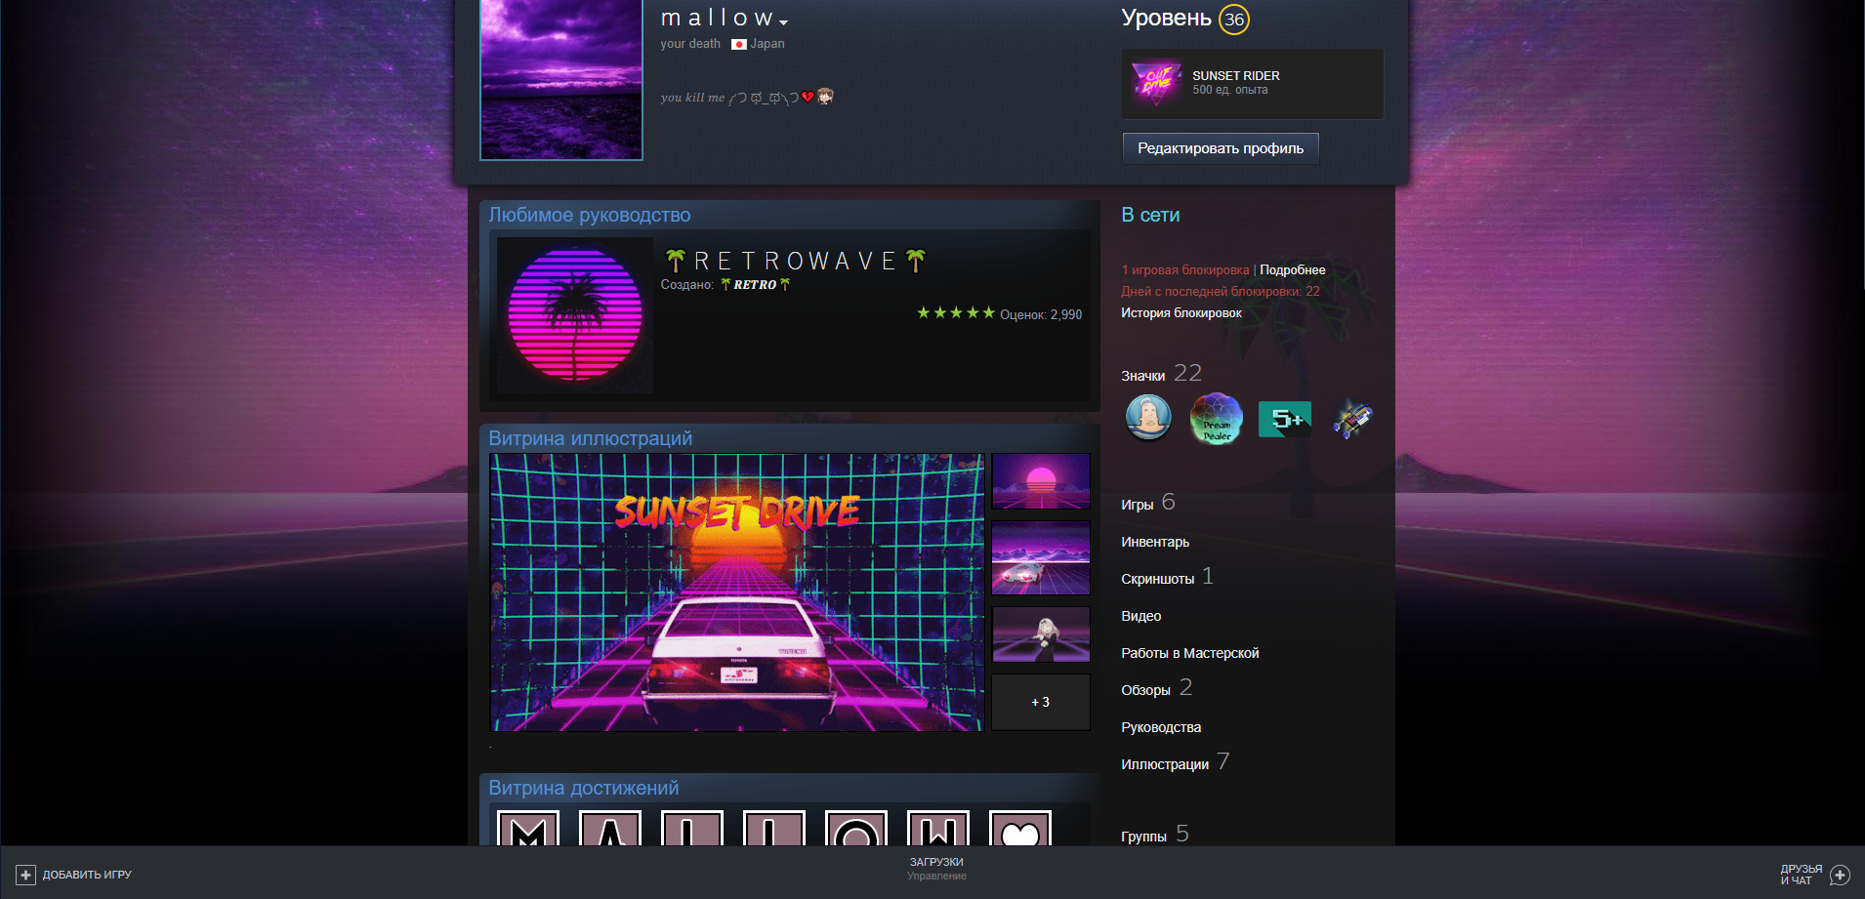Open the Группы groups link
The width and height of the screenshot is (1865, 899).
[1143, 837]
